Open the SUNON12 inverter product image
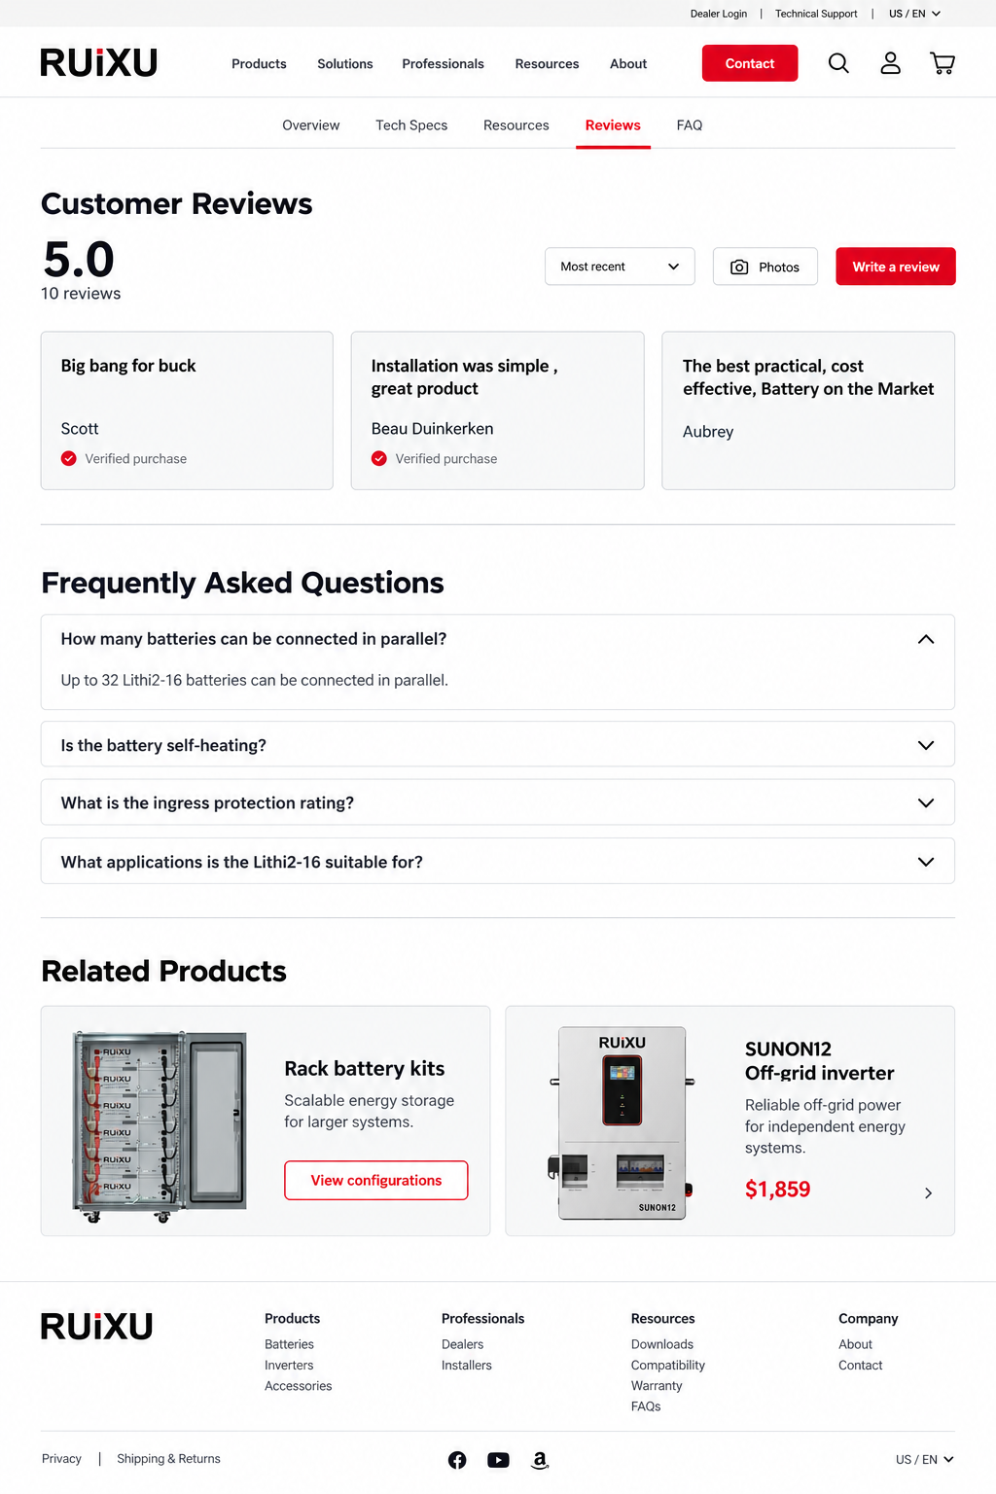Viewport: 996px width, 1494px height. point(622,1122)
